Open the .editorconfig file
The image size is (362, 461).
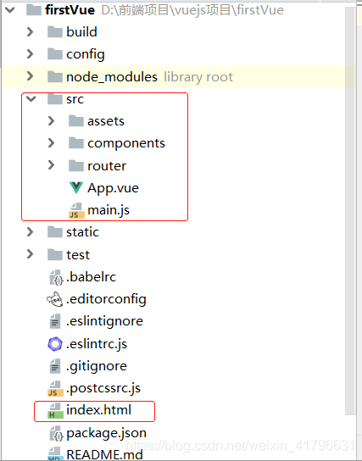point(106,299)
